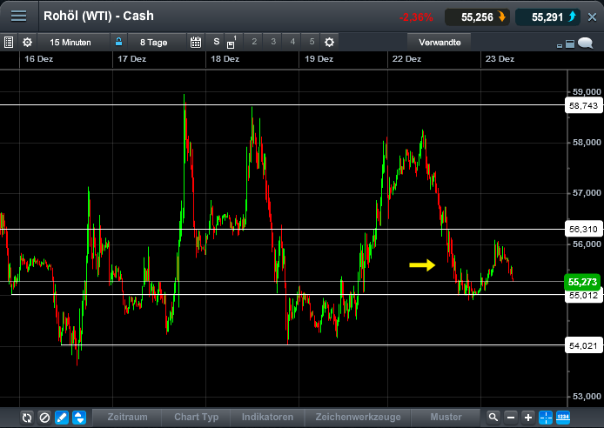
Task: Close the Rohöl chart window
Action: click(x=593, y=17)
